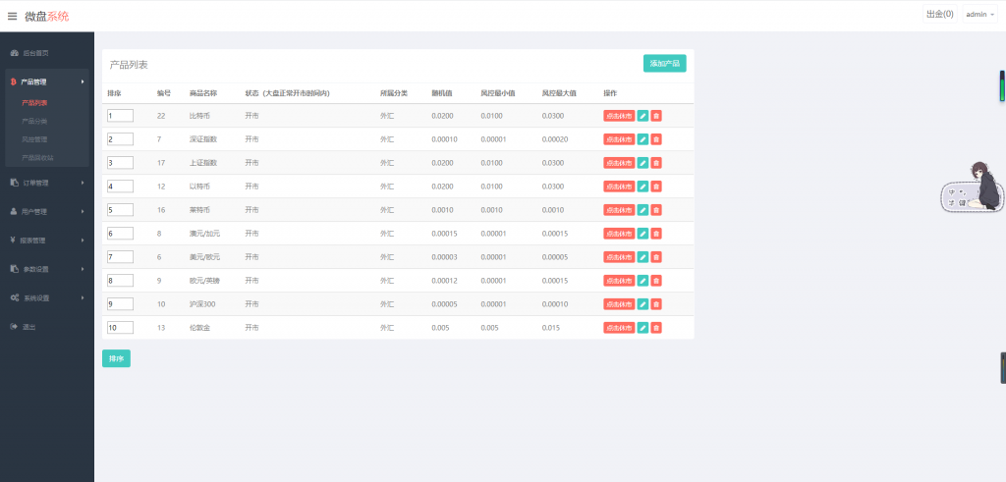Click 点击休市 for the 美元/欧元 row
The width and height of the screenshot is (1006, 482).
pyautogui.click(x=619, y=257)
